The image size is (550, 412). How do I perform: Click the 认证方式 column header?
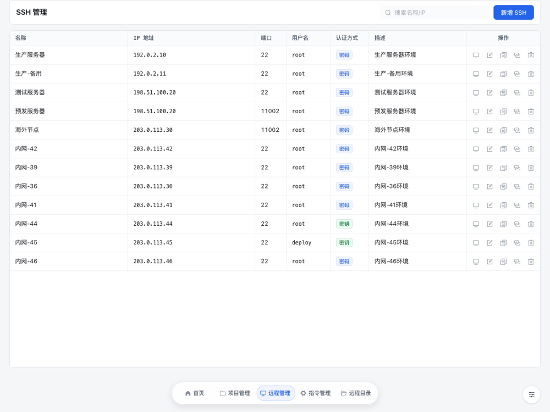pyautogui.click(x=347, y=38)
